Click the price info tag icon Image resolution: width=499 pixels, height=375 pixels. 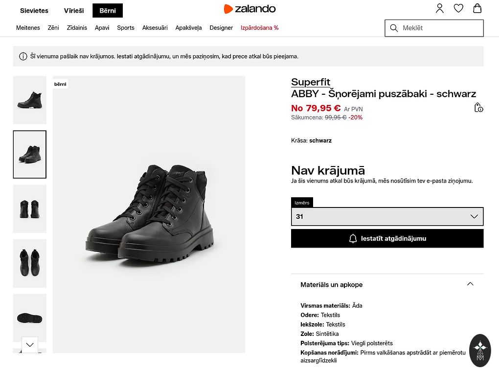coord(478,107)
